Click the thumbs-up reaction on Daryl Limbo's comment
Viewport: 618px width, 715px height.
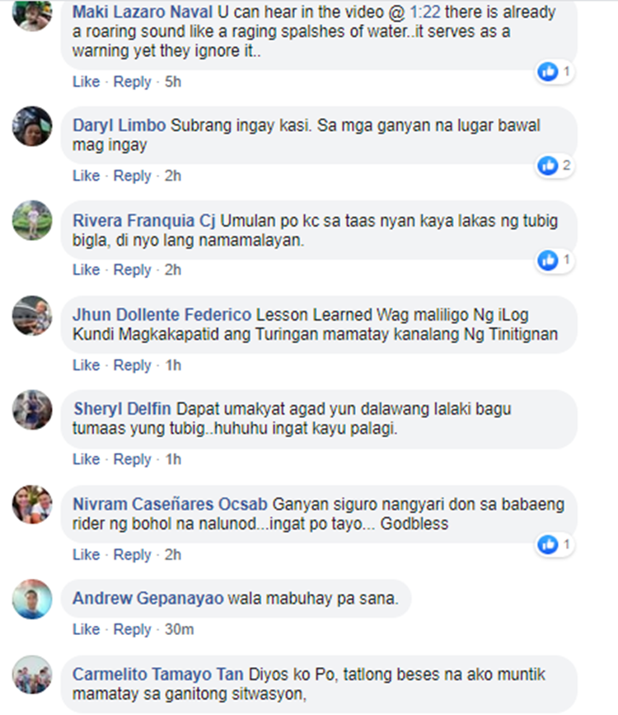pyautogui.click(x=547, y=166)
